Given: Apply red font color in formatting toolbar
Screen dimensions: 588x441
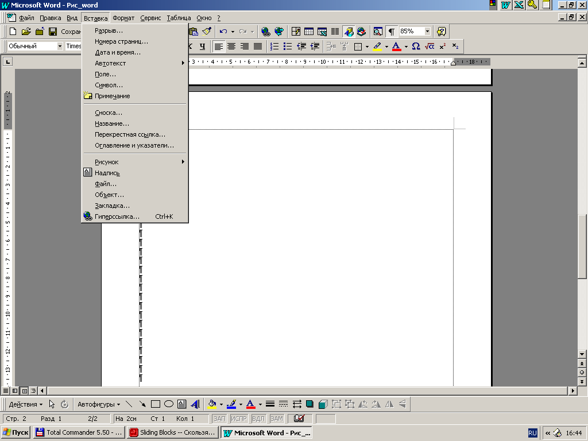Looking at the screenshot, I should 396,46.
